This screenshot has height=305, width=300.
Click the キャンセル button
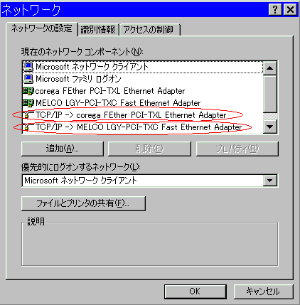tap(263, 291)
